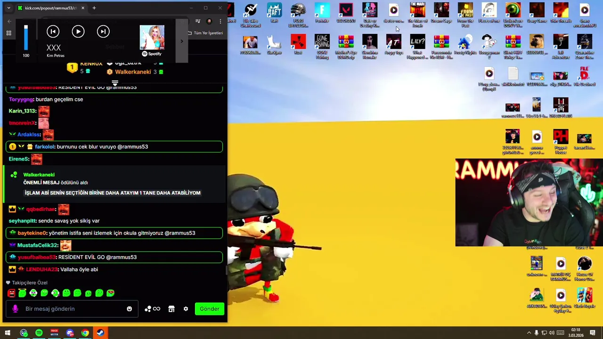Viewport: 603px width, 339px height.
Task: Expand media popup with right chevron
Action: tap(181, 41)
